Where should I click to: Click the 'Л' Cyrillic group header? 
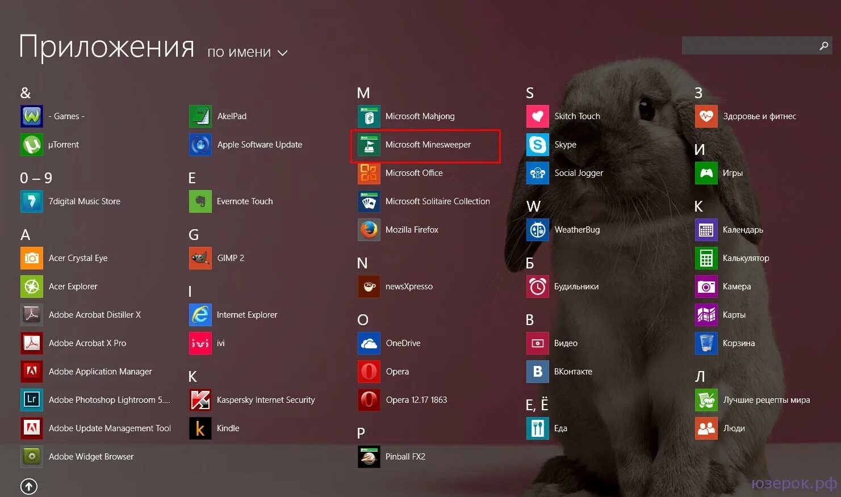pyautogui.click(x=700, y=377)
